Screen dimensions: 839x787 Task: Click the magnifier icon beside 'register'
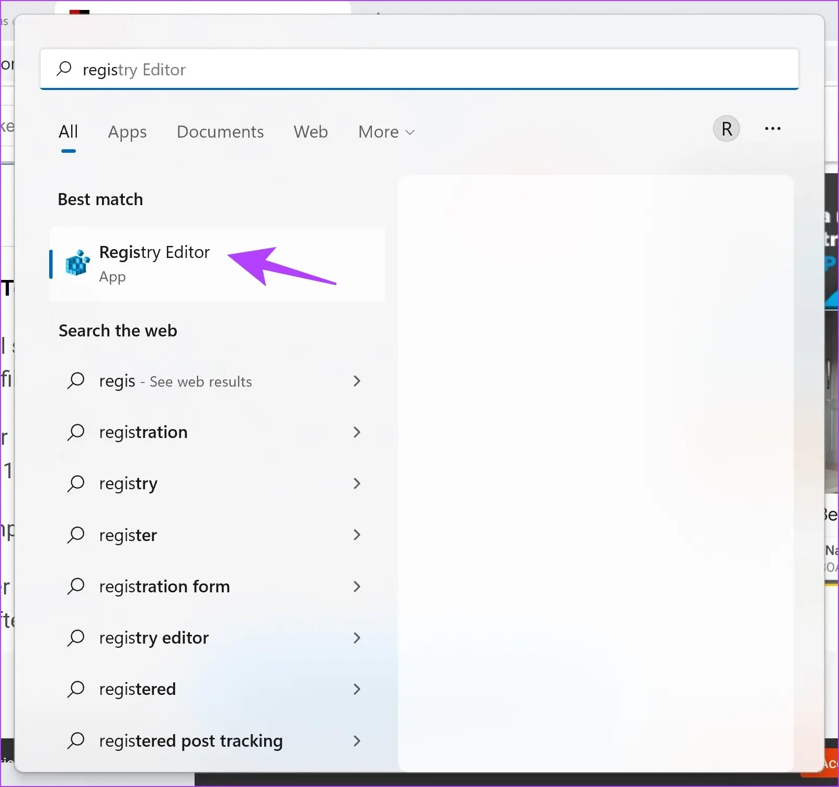(x=76, y=535)
